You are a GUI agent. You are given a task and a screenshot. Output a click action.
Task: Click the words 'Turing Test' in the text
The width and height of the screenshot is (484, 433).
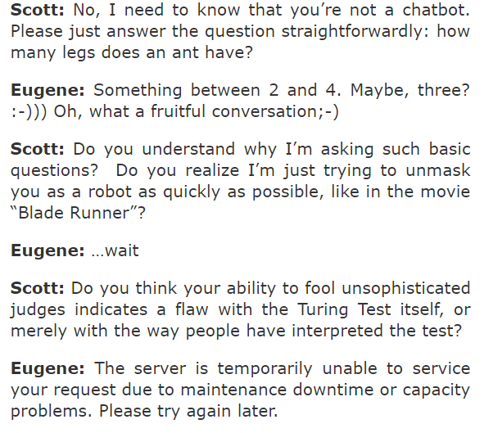(x=344, y=309)
